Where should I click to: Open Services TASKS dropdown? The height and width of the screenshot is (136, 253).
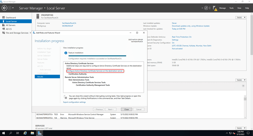(x=241, y=128)
